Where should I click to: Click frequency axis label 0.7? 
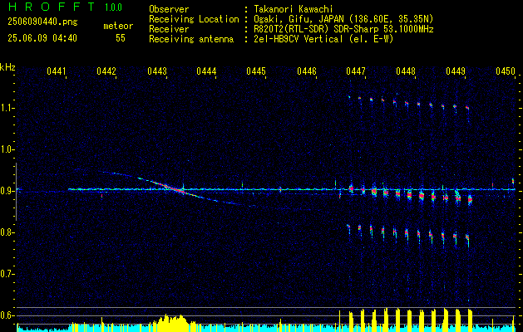pyautogui.click(x=7, y=274)
